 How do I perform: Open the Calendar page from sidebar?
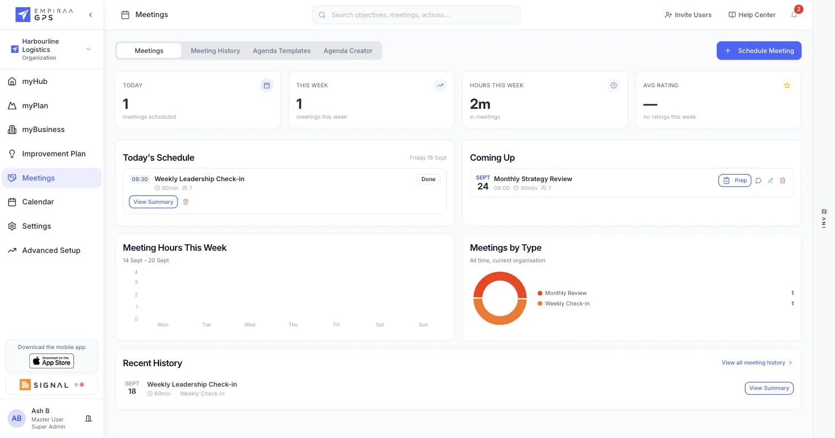(x=51, y=202)
